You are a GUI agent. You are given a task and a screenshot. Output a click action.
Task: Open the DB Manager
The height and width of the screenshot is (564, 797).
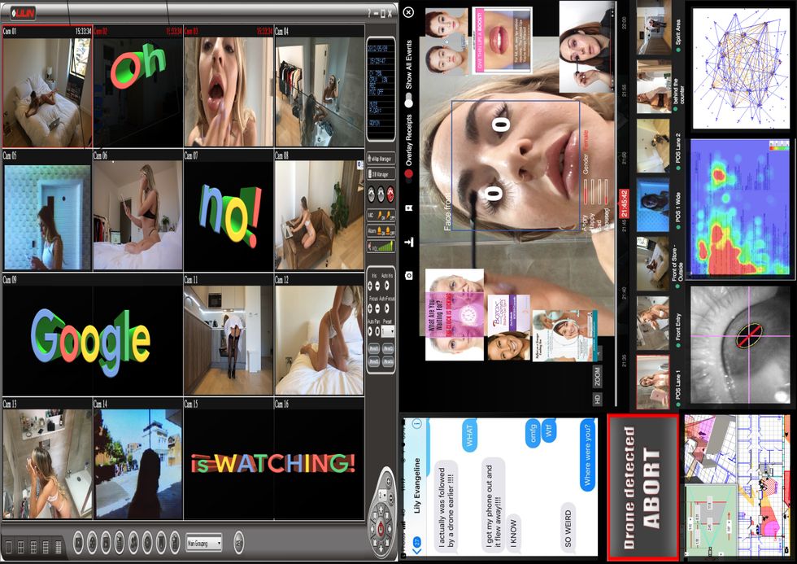click(x=381, y=174)
